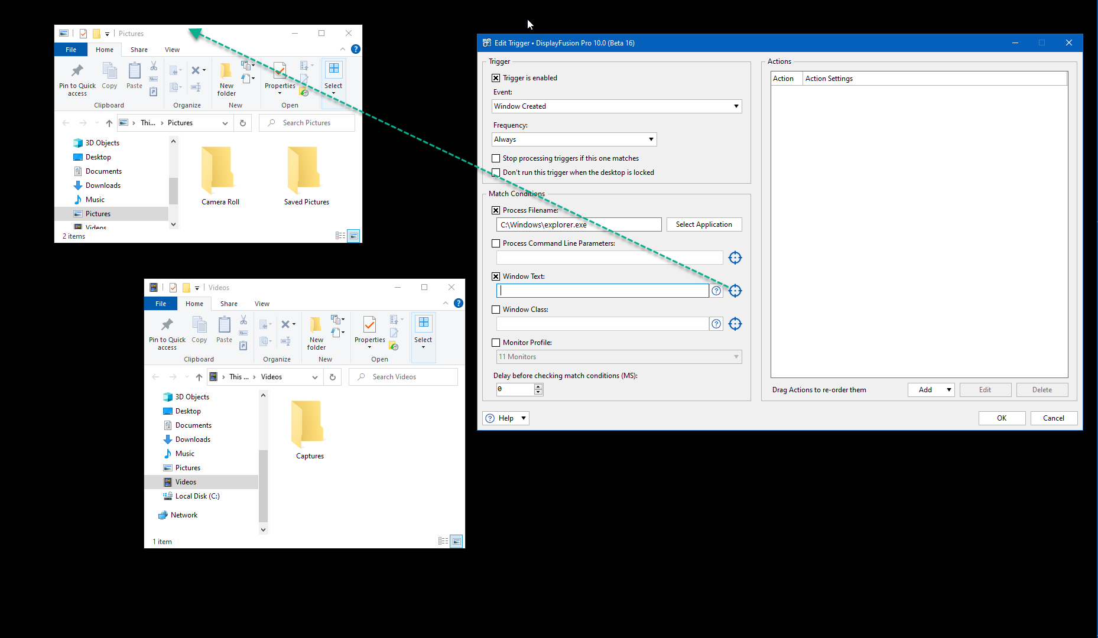
Task: Click the Cancel button
Action: (1054, 418)
